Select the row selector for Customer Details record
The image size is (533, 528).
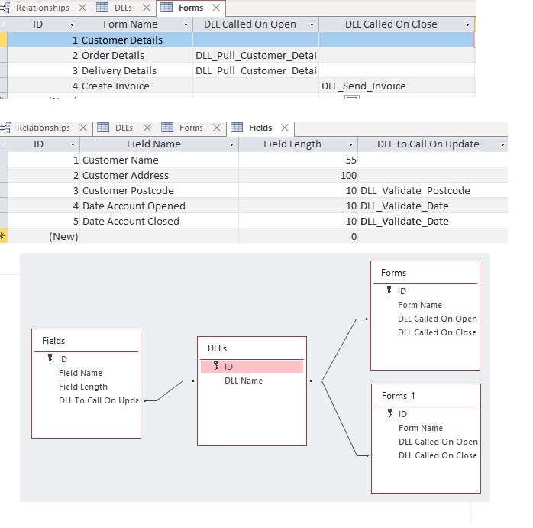3,40
